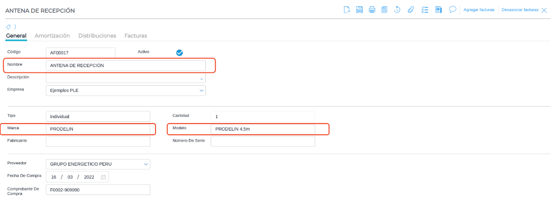This screenshot has width=557, height=207.
Task: Click the Desasociar facturas link
Action: (520, 10)
